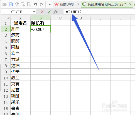Select column F header
The width and height of the screenshot is (135, 115).
(x=121, y=18)
